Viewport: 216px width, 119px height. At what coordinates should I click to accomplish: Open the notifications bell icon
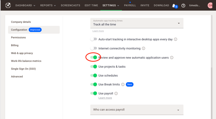(x=174, y=6)
